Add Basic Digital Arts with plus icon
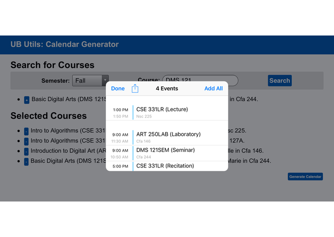Screen dimensions: 334x237 [x=26, y=100]
